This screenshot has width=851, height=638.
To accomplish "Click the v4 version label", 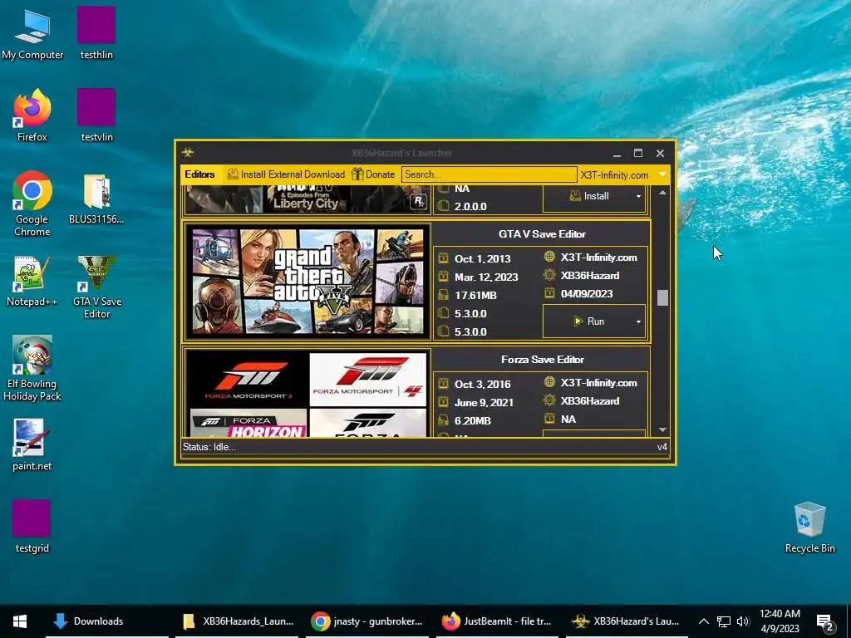I will (662, 447).
